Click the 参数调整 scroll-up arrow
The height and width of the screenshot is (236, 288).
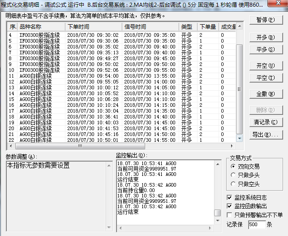coord(109,166)
